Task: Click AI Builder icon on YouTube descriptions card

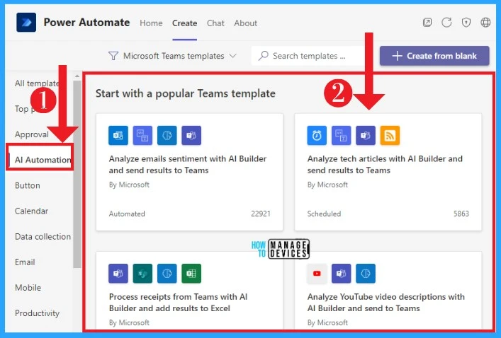Action: [x=366, y=273]
